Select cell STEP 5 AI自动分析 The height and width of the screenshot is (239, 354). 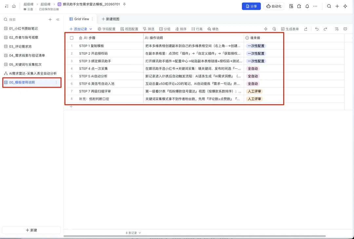[x=110, y=76]
